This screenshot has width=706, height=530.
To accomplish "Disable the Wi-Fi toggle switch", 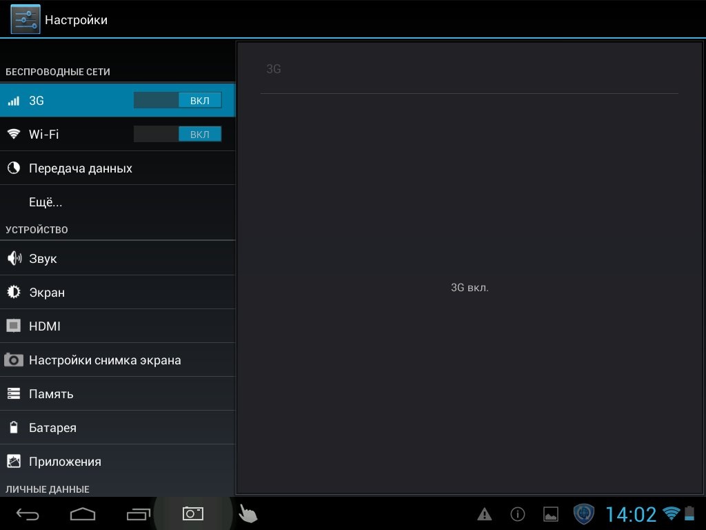I will pyautogui.click(x=177, y=134).
